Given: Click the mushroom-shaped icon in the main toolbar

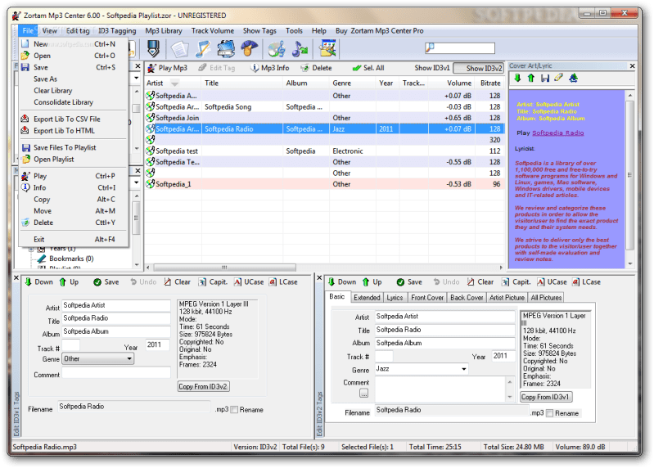Looking at the screenshot, I should (x=249, y=49).
